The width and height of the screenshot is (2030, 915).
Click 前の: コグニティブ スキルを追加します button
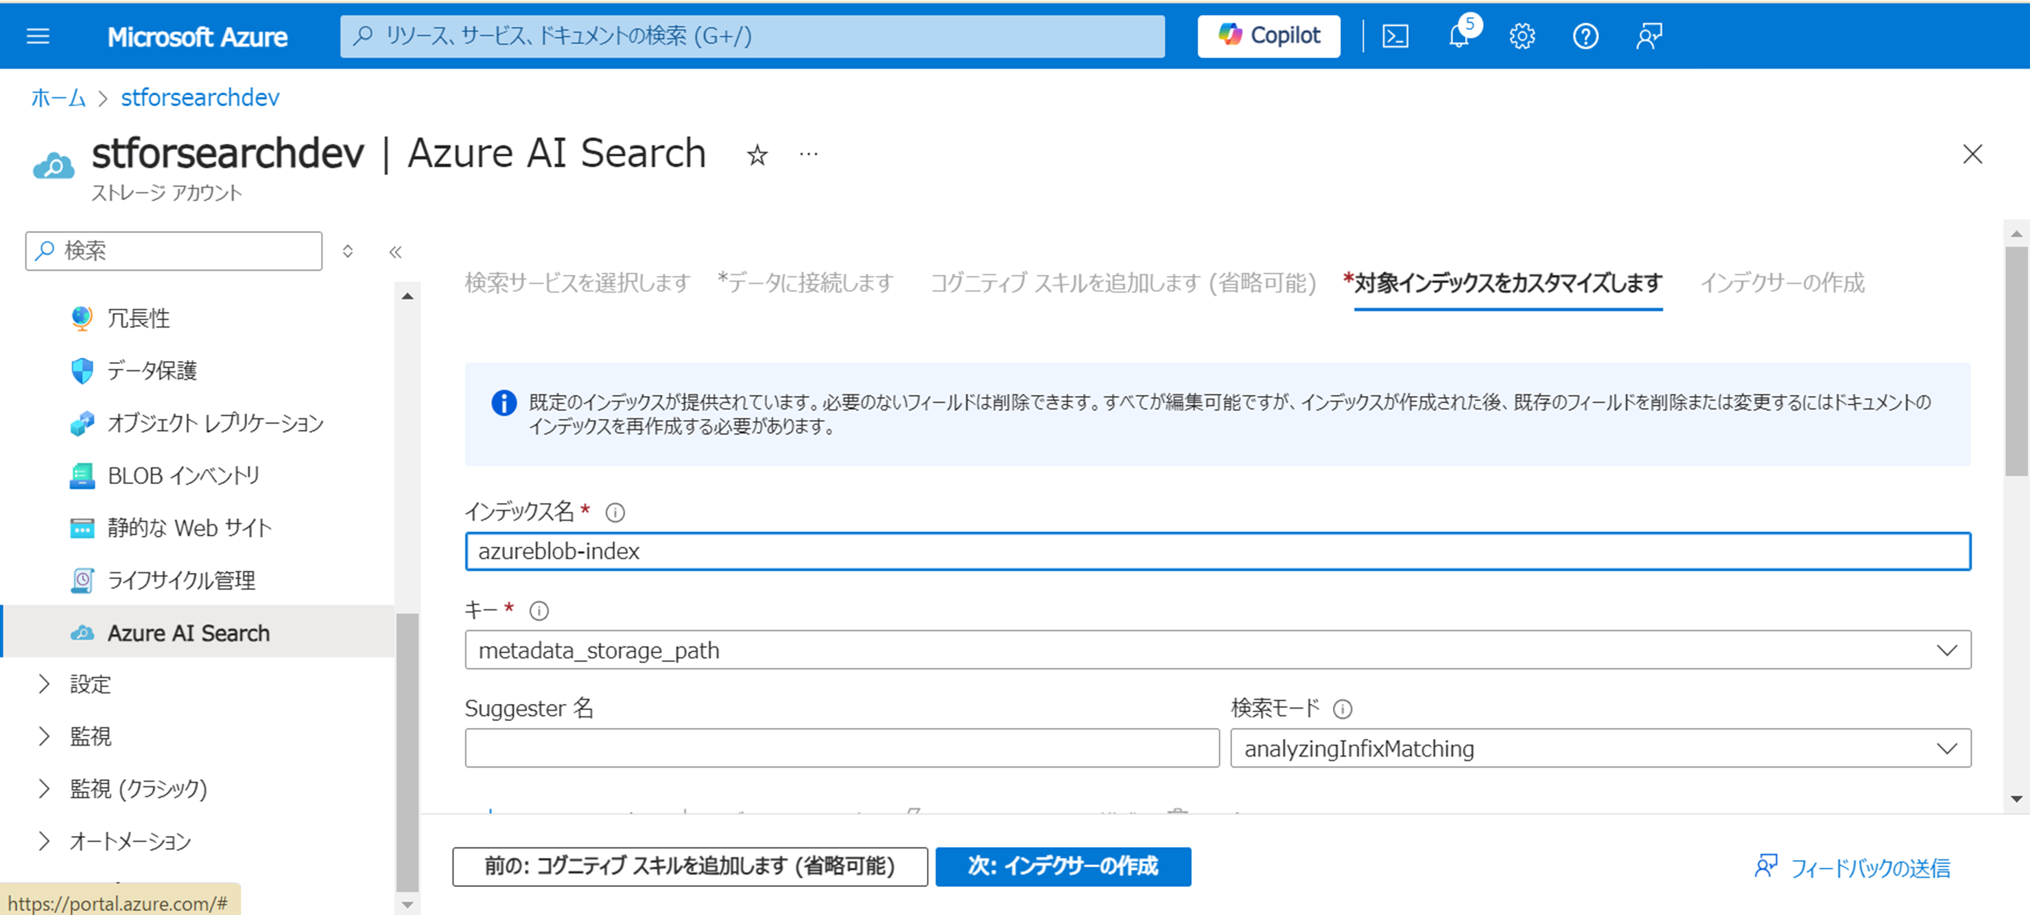coord(689,867)
